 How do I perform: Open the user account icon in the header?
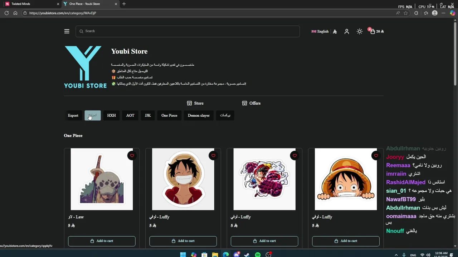(347, 31)
